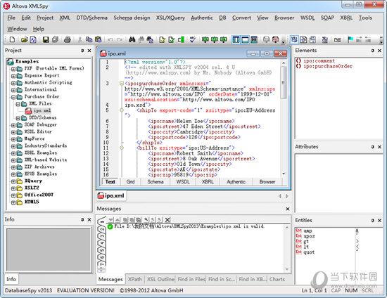
Task: Open message tab number 2
Action: [x=102, y=229]
